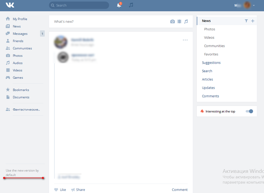264x193 pixels.
Task: Open the profile dropdown arrow in header
Action: pyautogui.click(x=254, y=5)
